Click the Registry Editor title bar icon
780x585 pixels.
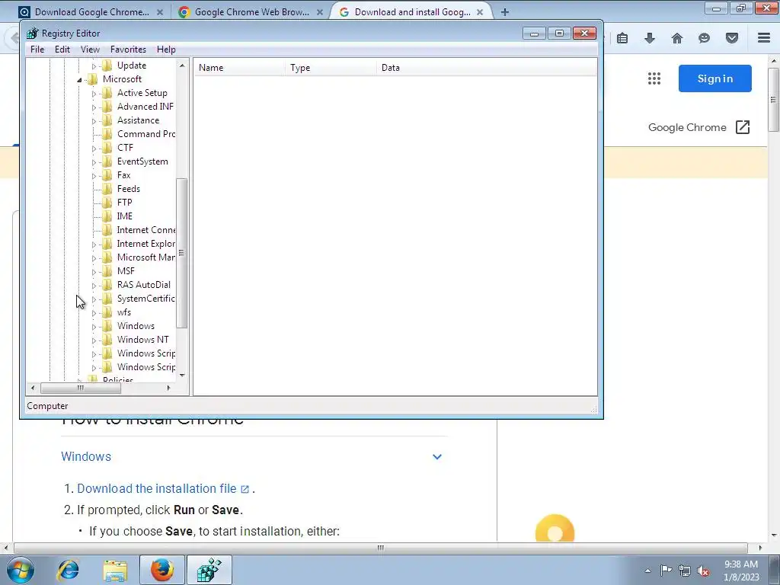tap(32, 34)
